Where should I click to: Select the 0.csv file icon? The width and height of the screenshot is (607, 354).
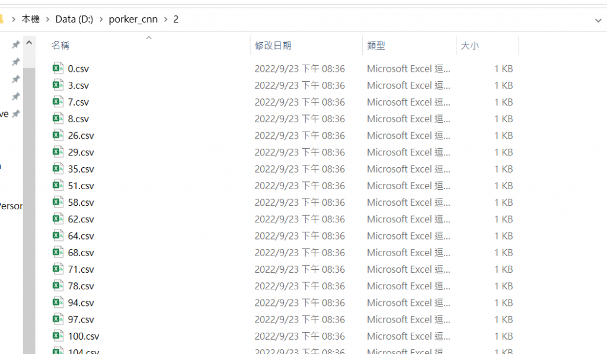58,68
